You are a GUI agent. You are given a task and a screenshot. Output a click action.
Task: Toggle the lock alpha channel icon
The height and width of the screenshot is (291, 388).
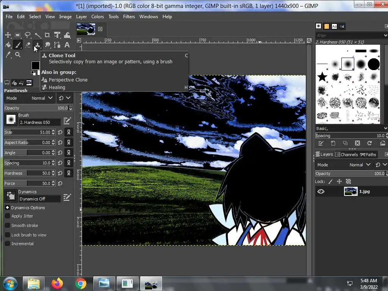[349, 181]
